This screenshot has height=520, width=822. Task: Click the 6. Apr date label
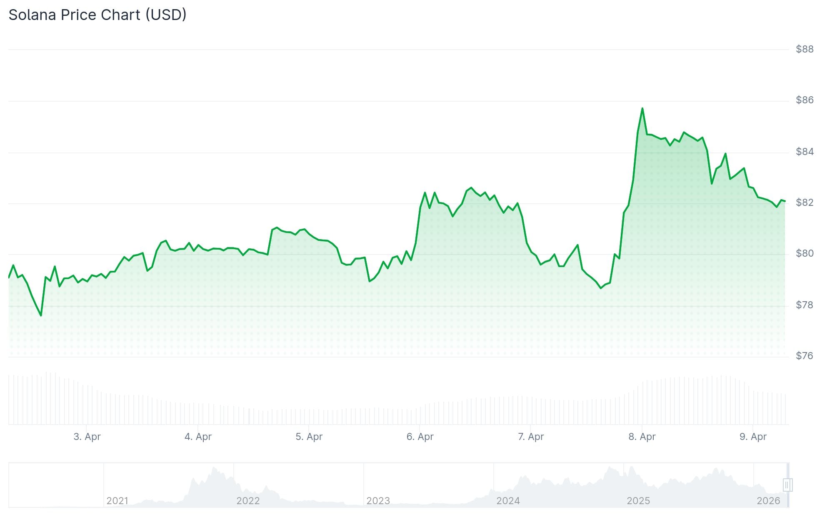(420, 437)
